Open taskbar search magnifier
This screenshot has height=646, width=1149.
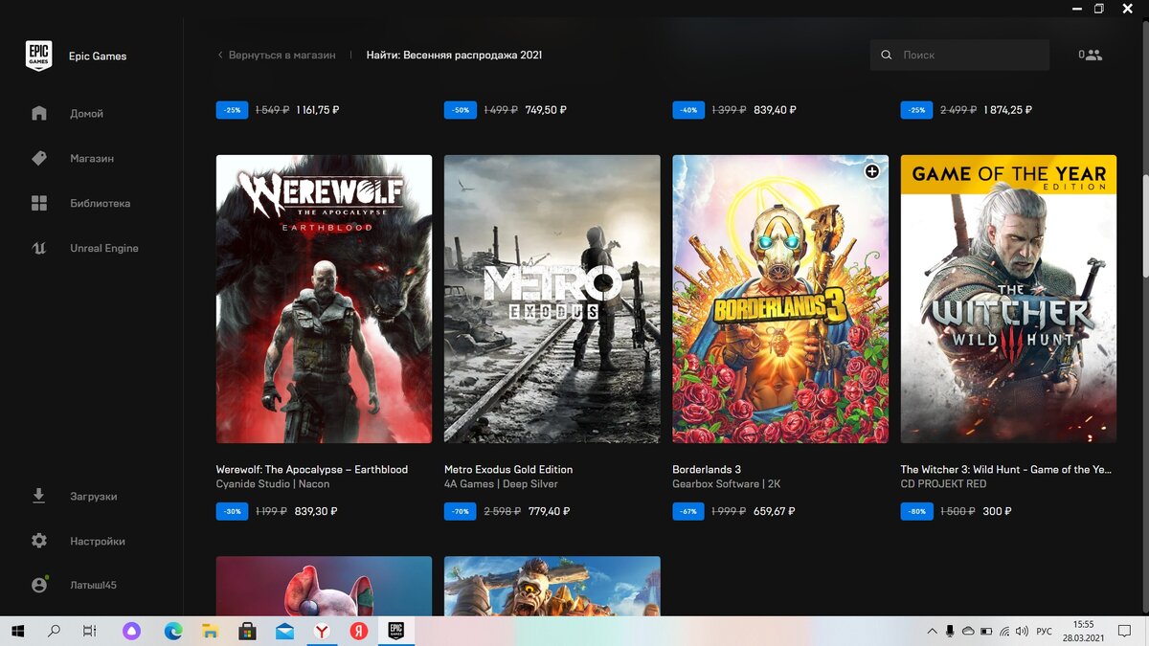pyautogui.click(x=54, y=631)
